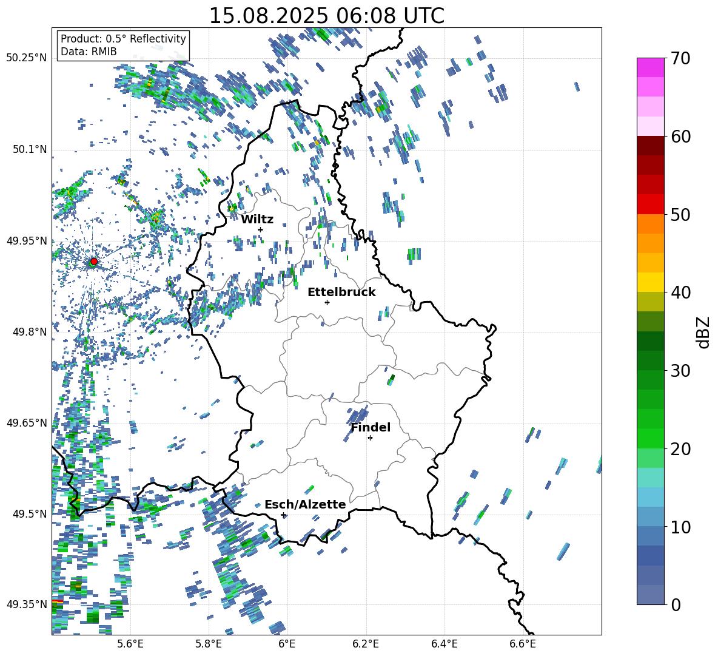Pick the orange swatch just below 50 dBZ
This screenshot has width=718, height=656.
[x=650, y=223]
